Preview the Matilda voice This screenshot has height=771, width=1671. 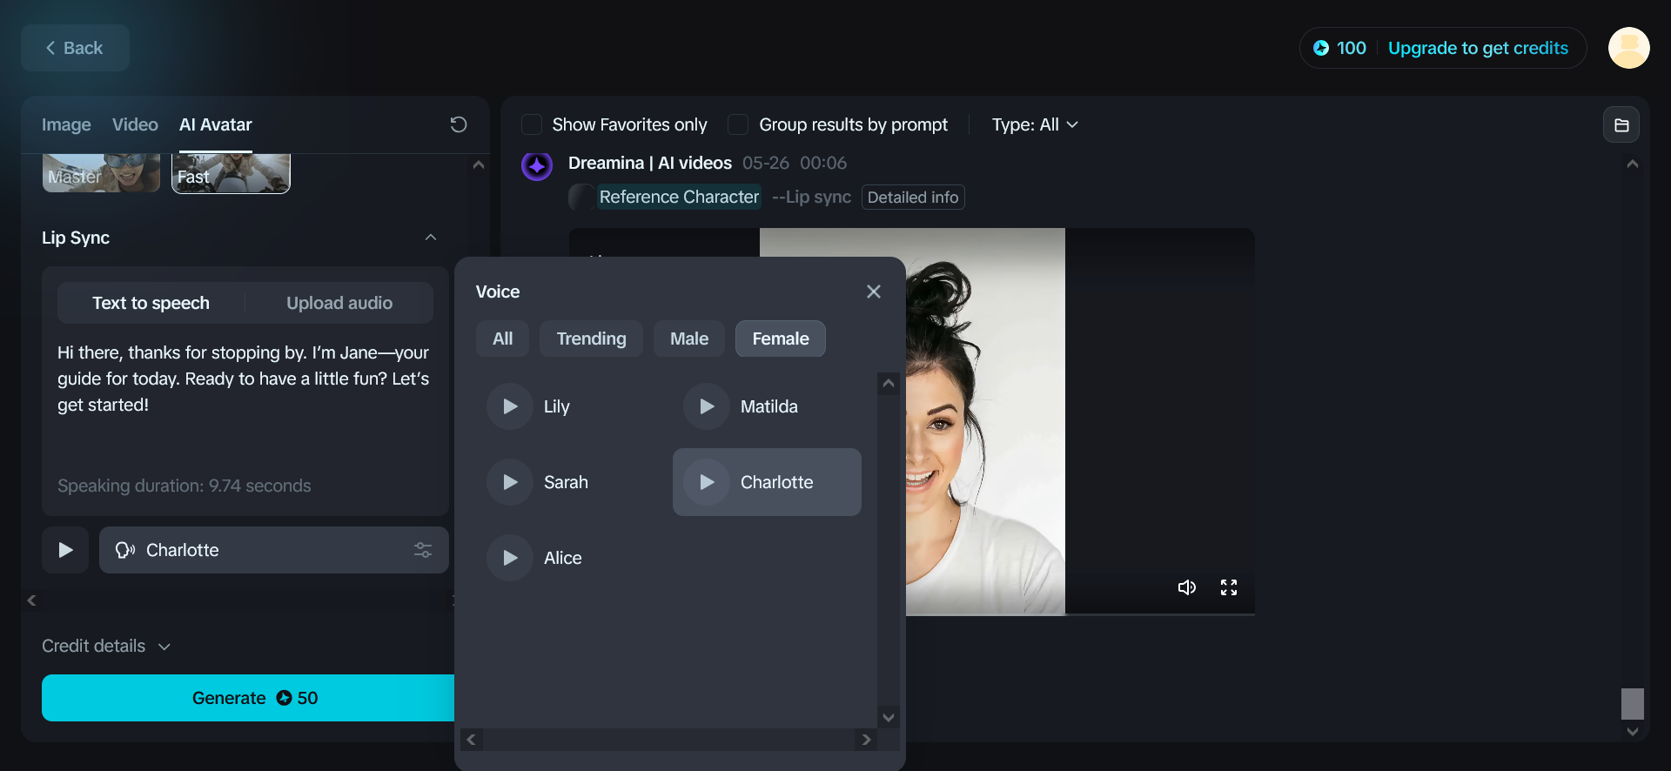coord(707,406)
